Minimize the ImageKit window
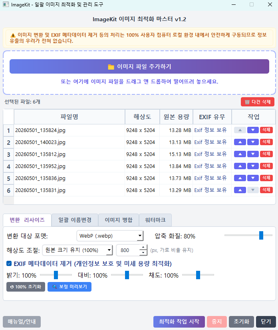Image resolution: width=278 pixels, height=330 pixels. 234,4
